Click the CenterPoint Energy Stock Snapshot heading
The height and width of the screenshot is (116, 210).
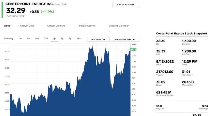point(181,34)
